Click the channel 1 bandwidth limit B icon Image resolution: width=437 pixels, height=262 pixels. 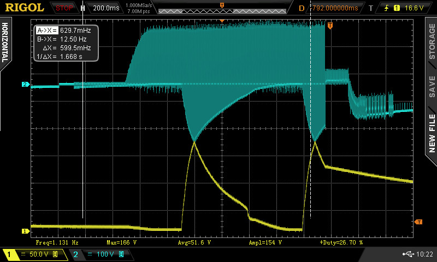pyautogui.click(x=55, y=254)
